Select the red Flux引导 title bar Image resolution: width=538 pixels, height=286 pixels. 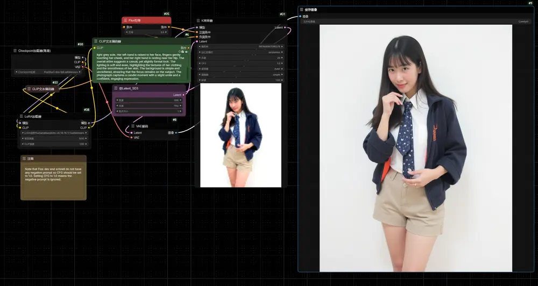click(146, 20)
